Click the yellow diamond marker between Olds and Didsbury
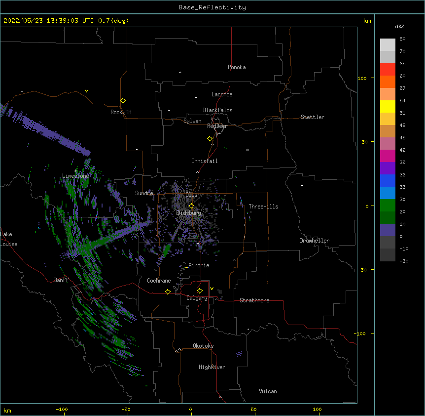The height and width of the screenshot is (416, 425). point(191,206)
